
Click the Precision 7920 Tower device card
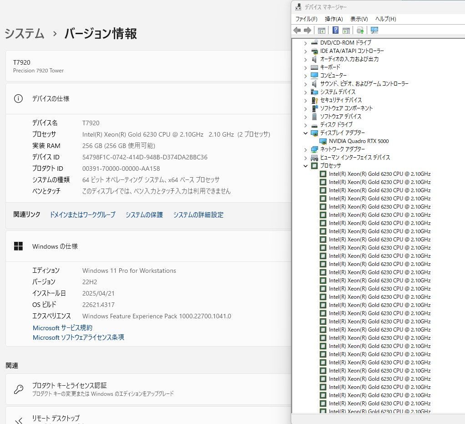(148, 66)
